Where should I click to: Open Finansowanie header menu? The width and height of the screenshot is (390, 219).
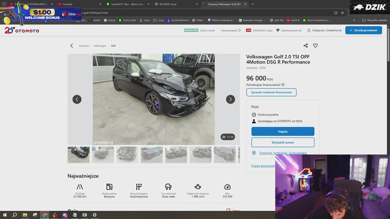click(229, 30)
